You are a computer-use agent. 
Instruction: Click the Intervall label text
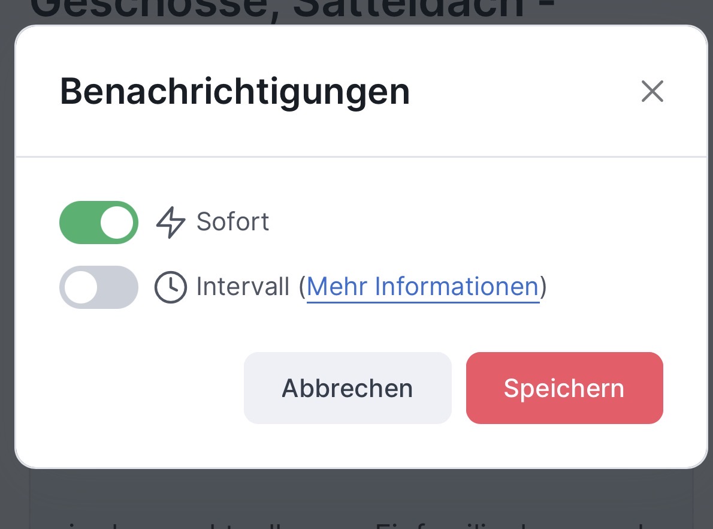click(243, 287)
